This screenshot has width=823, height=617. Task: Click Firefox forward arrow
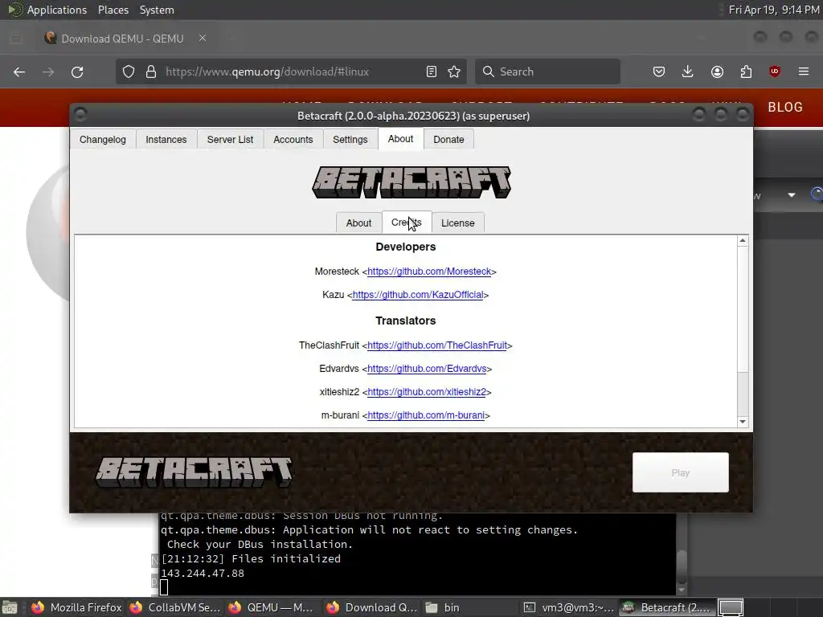(48, 72)
